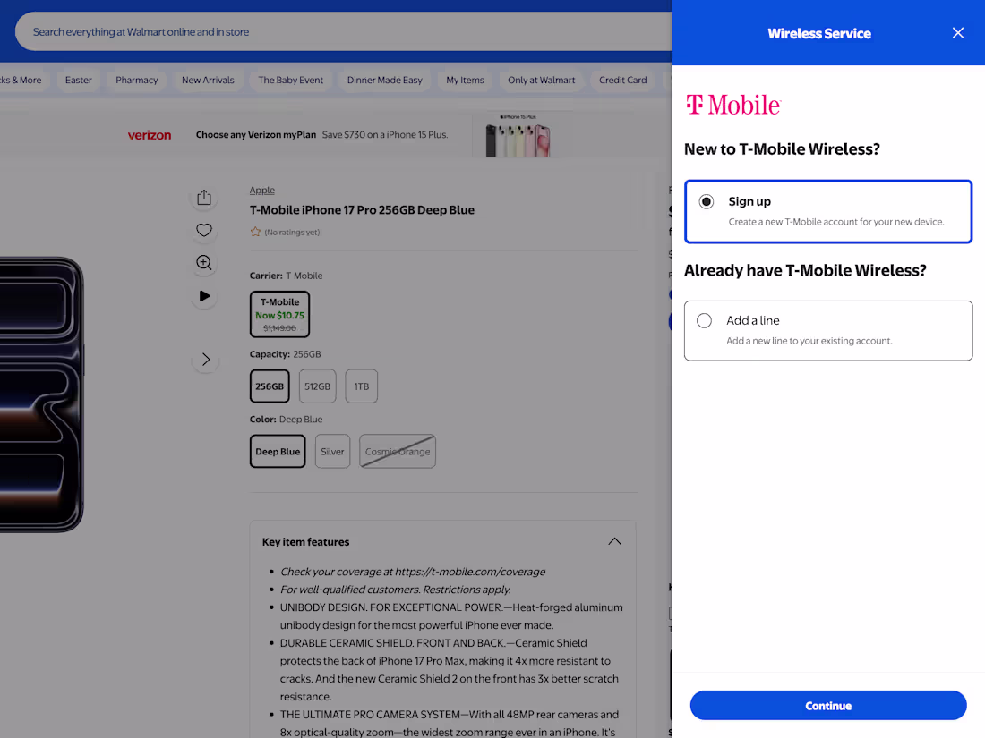Select the Deep Blue color
985x738 pixels.
(278, 451)
